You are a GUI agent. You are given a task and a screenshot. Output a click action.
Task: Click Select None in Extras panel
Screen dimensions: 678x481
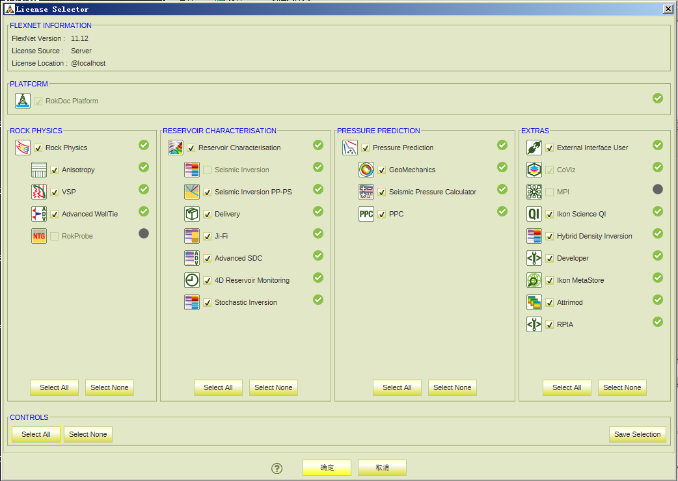point(622,387)
